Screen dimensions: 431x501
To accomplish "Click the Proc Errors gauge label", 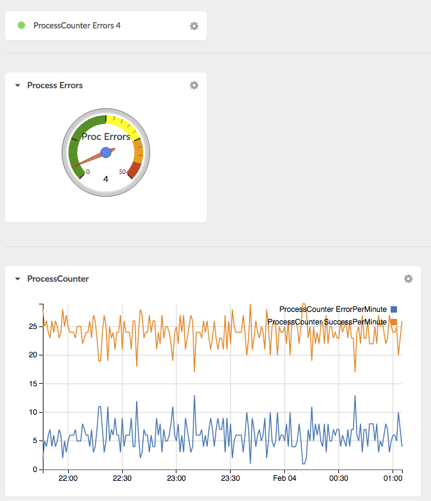I will pyautogui.click(x=106, y=137).
